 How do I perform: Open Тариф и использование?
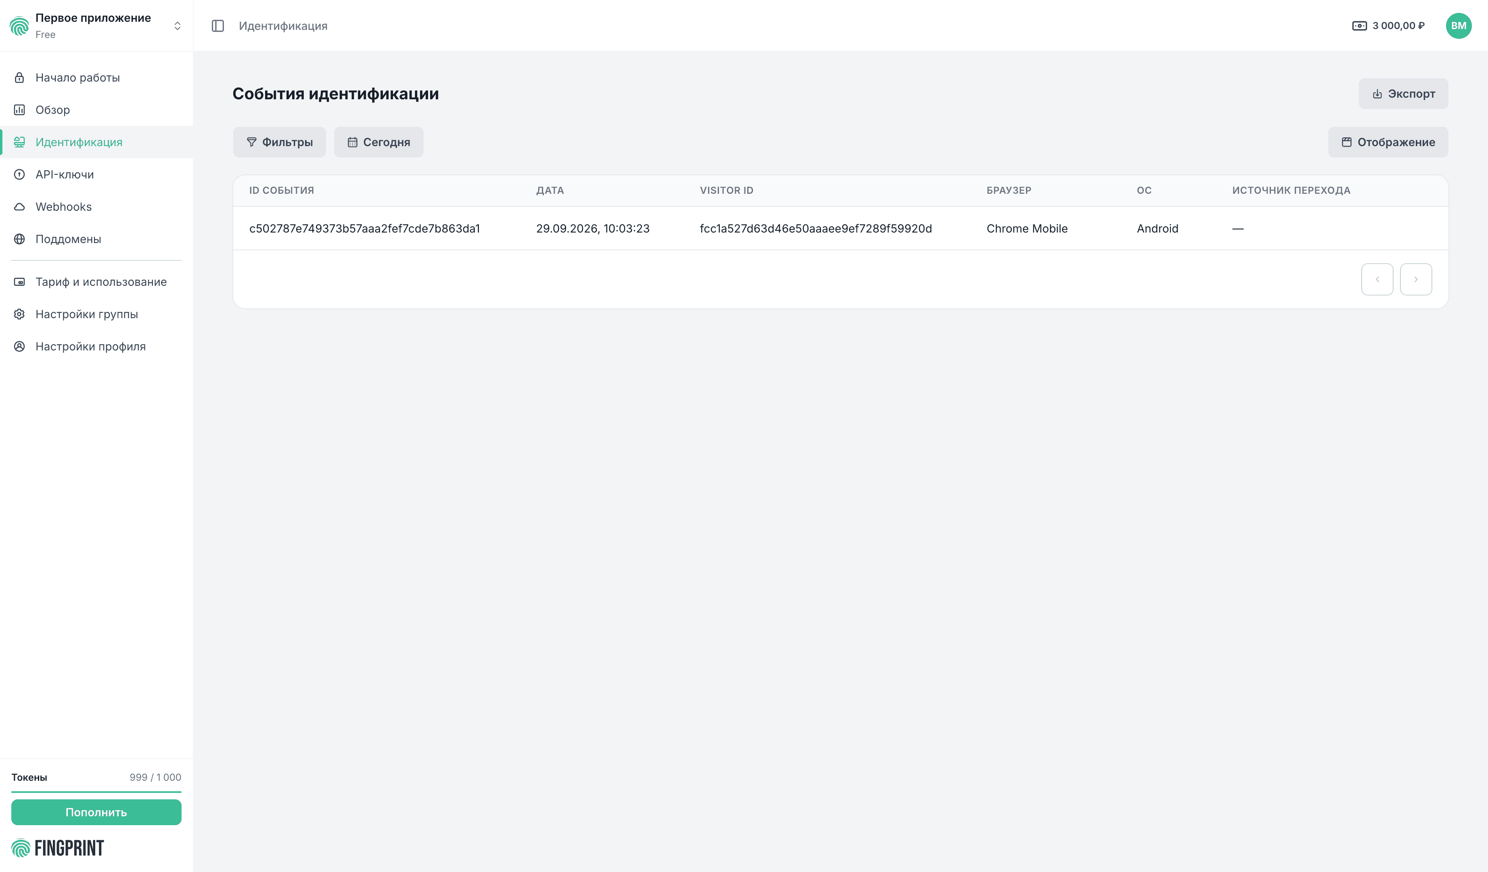tap(96, 282)
